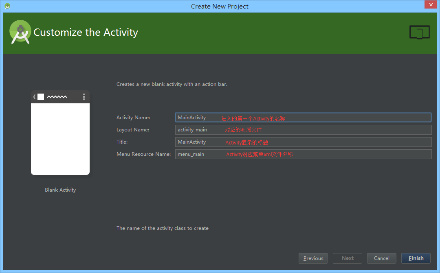440x273 pixels.
Task: Go back with the Previous button
Action: (x=313, y=258)
